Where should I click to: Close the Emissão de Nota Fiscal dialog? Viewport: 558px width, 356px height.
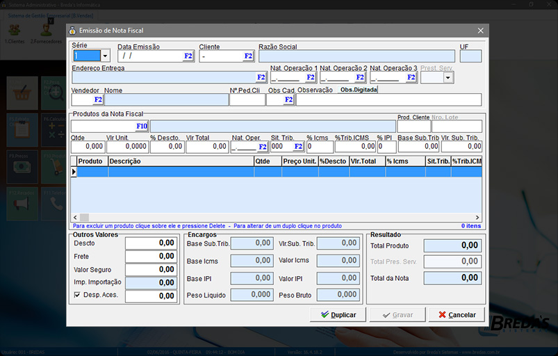tap(480, 31)
